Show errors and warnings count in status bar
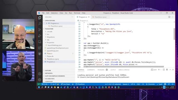Screen dimensions: 178x100 45,84
